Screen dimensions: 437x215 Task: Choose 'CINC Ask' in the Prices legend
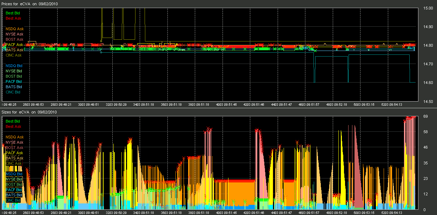click(x=14, y=55)
